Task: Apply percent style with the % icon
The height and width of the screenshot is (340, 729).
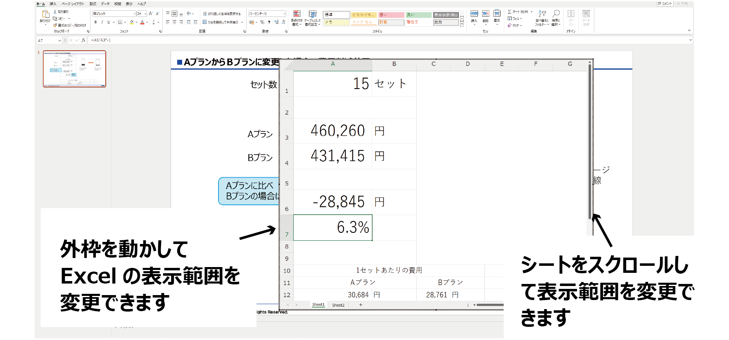Action: click(262, 22)
